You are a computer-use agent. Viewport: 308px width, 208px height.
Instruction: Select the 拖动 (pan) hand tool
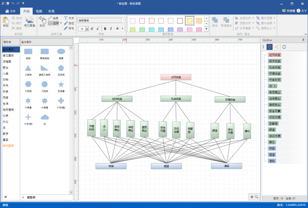click(x=42, y=22)
